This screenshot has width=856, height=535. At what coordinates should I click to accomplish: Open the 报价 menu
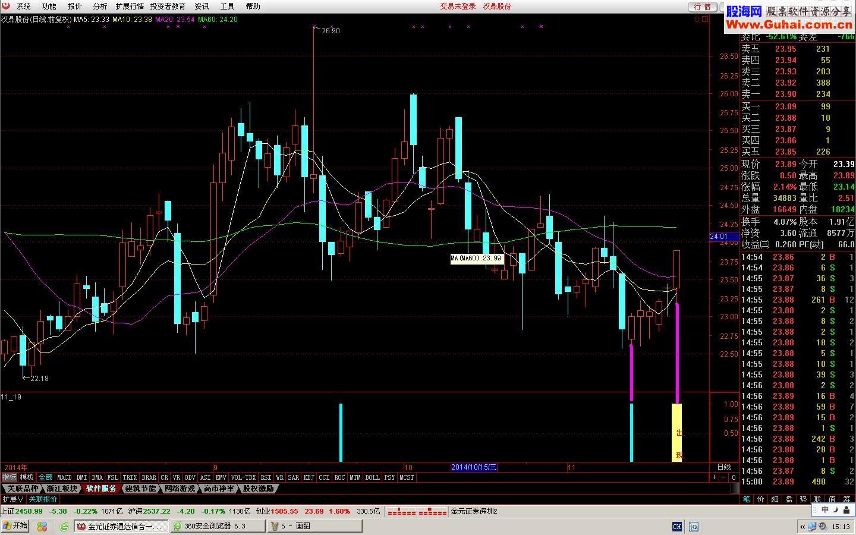coord(74,6)
